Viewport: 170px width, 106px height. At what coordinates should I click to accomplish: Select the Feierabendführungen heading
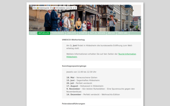(73, 104)
